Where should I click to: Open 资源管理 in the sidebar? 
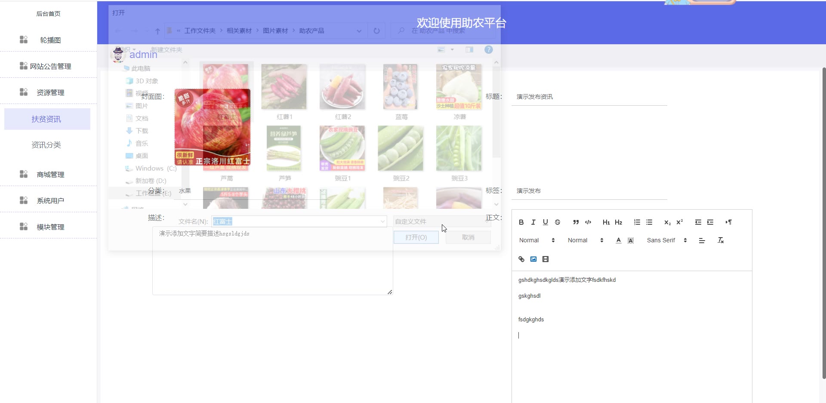coord(50,92)
